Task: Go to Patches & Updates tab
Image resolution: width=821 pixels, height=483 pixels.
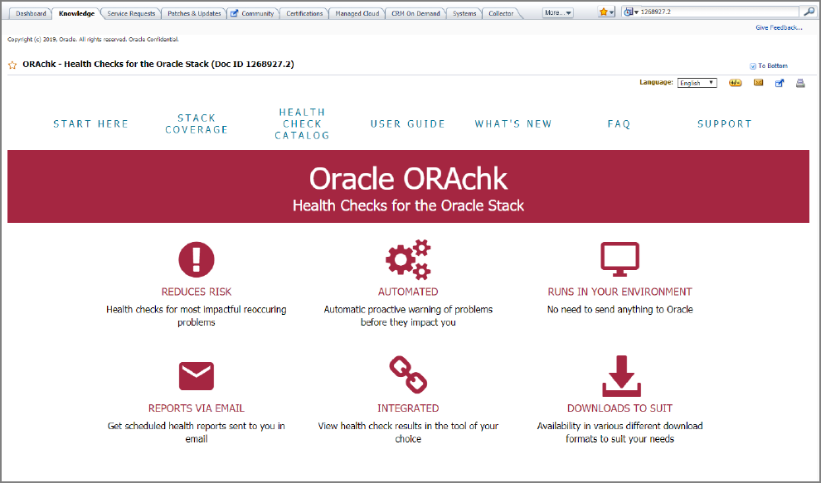Action: 194,13
